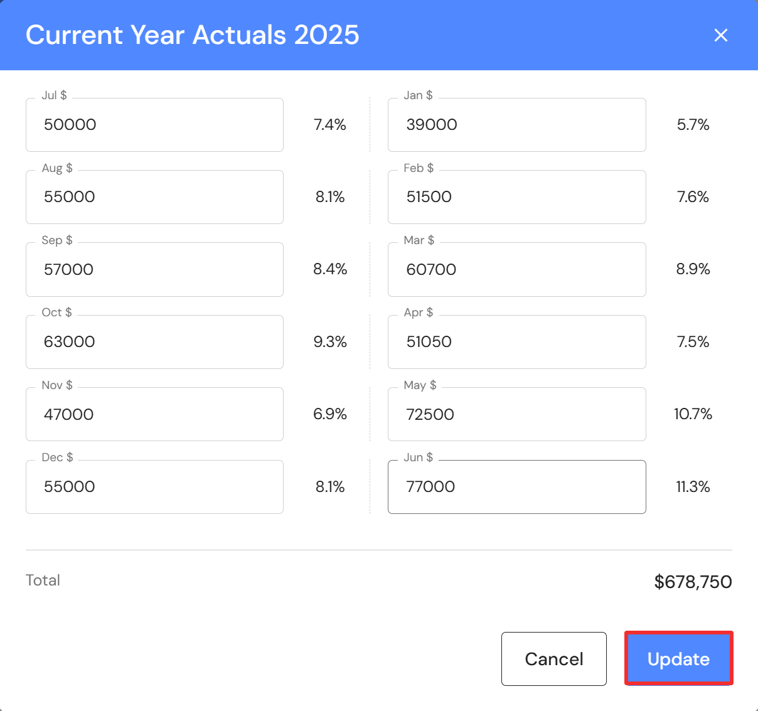Click the 11.3% percentage beside Jun
The image size is (758, 711).
click(x=693, y=487)
